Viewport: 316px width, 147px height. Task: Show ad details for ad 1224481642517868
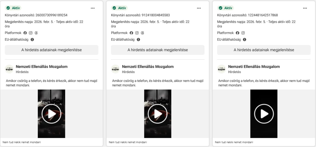264,50
